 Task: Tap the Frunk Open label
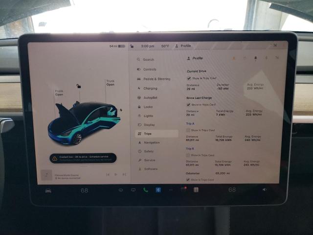[59, 93]
